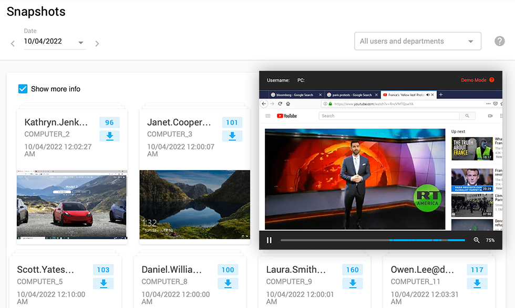Image resolution: width=515 pixels, height=308 pixels.
Task: Open the Date dropdown showing 10/04/2022
Action: pyautogui.click(x=55, y=41)
